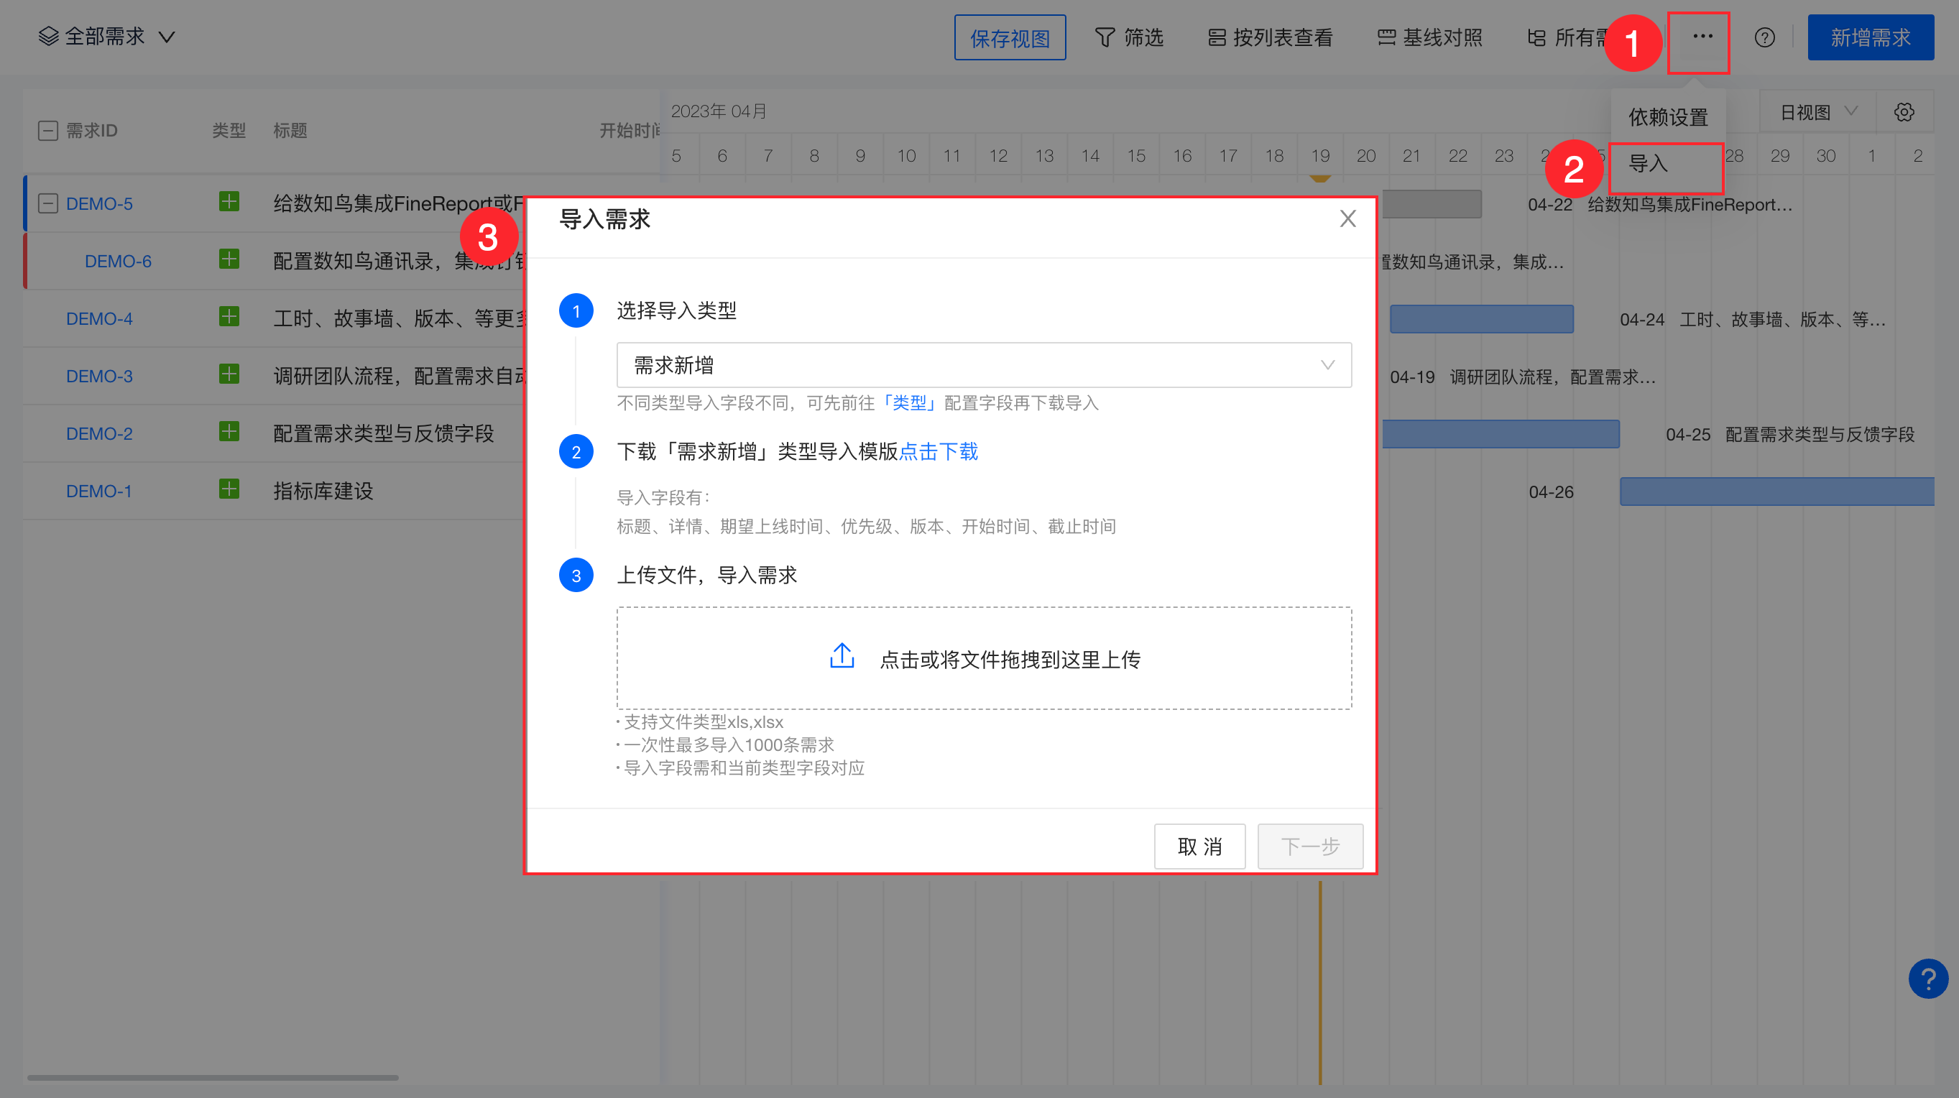Click the DEMO-4 blue Gantt bar
This screenshot has height=1098, width=1959.
(x=1480, y=319)
